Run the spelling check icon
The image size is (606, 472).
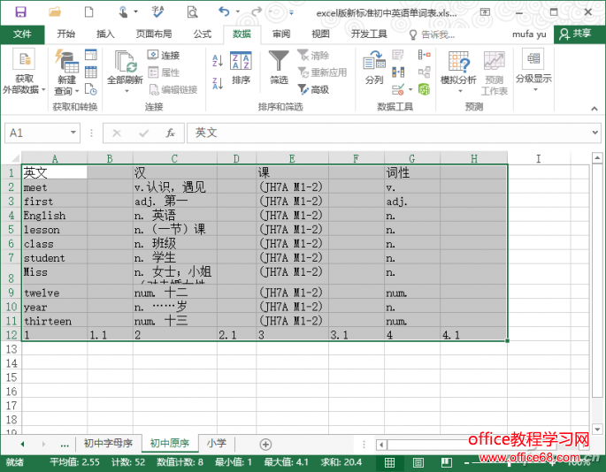[x=157, y=12]
